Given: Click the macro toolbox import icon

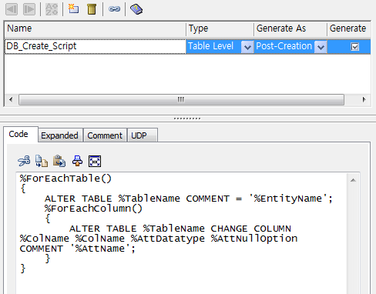Looking at the screenshot, I should (77, 161).
